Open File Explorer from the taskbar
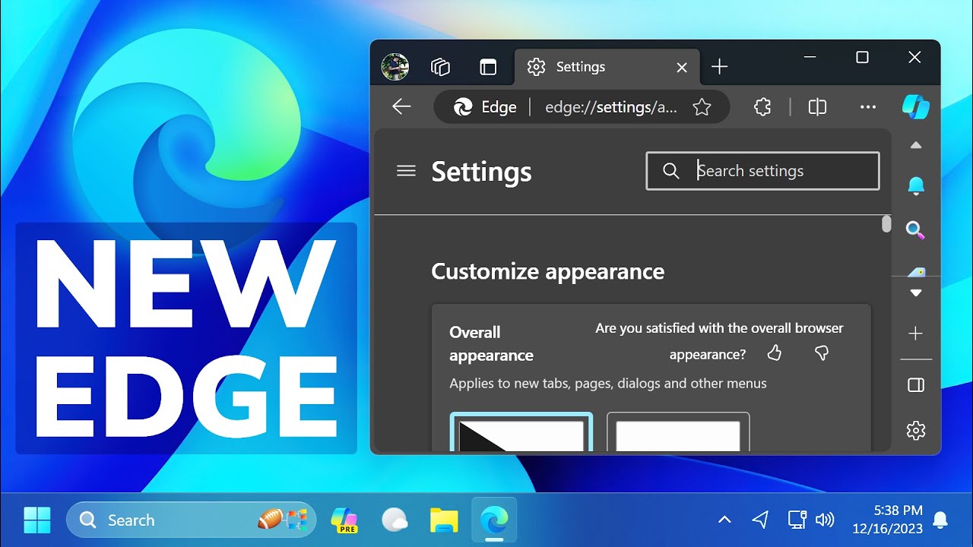 444,520
